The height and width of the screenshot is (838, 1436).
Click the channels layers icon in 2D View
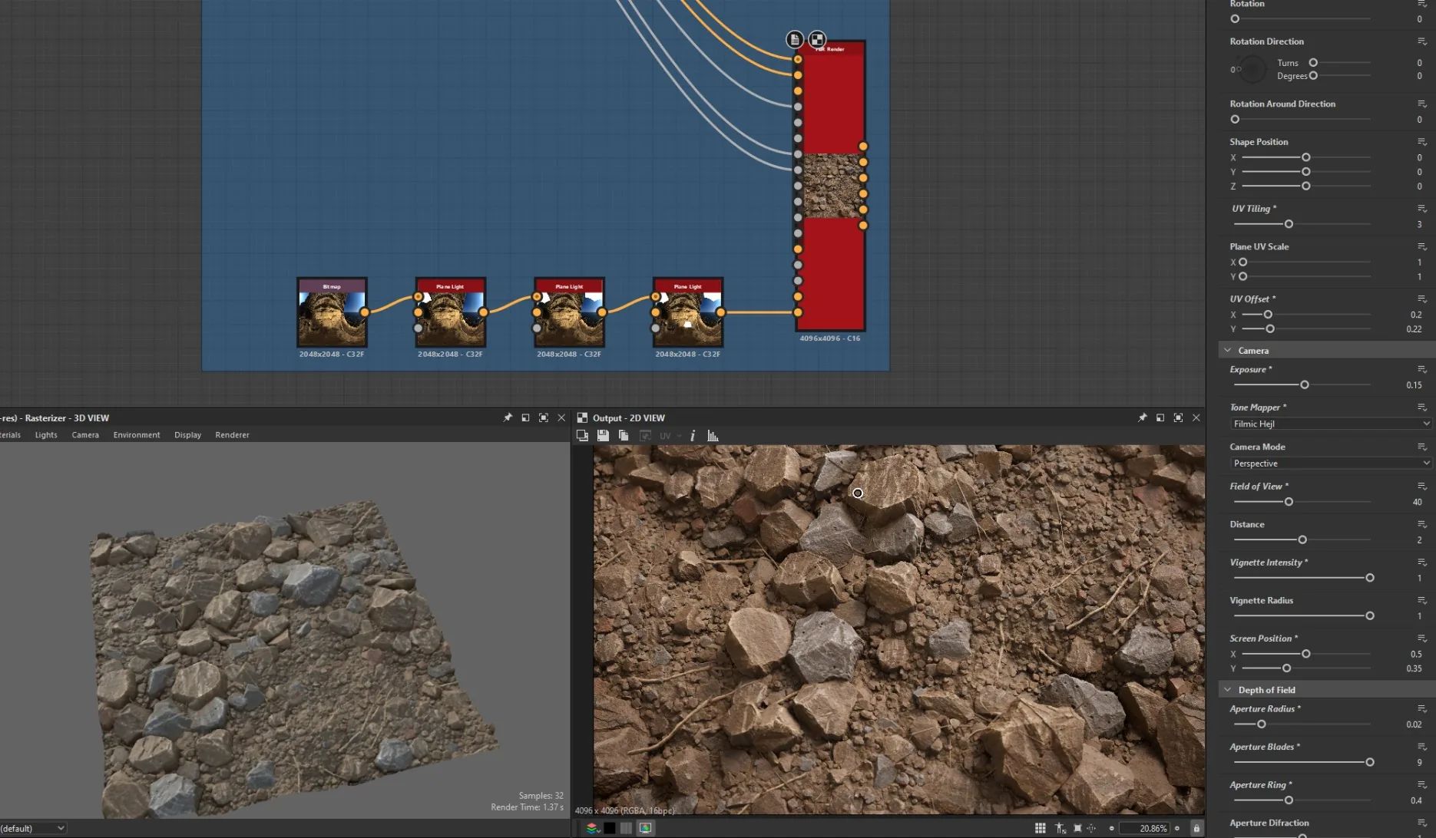coord(592,828)
